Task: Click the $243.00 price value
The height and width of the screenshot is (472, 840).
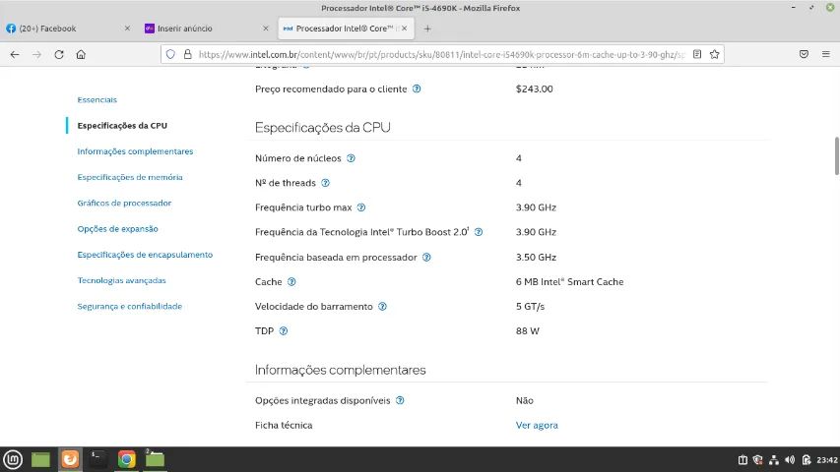Action: click(534, 88)
